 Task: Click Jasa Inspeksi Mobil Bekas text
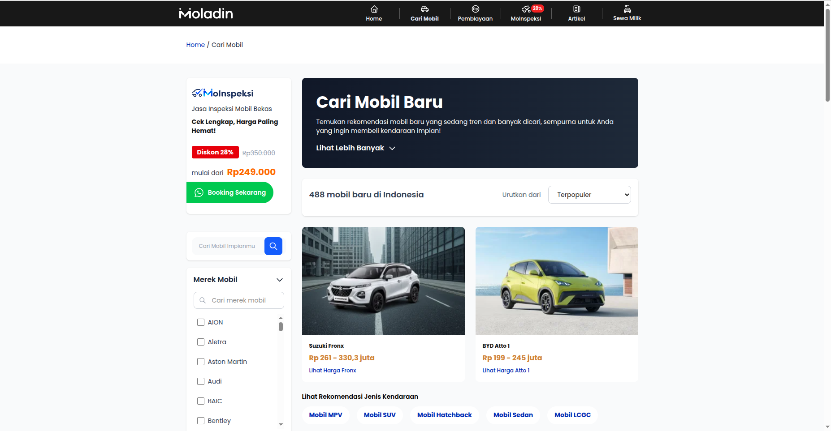click(232, 109)
